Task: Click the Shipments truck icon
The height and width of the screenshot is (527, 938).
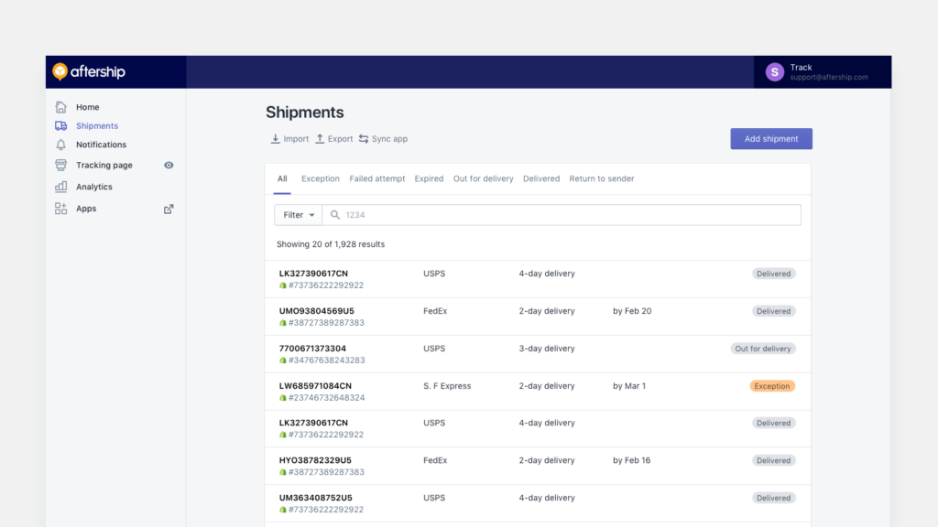Action: click(60, 126)
